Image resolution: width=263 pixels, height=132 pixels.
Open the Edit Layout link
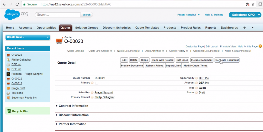[x=212, y=46]
